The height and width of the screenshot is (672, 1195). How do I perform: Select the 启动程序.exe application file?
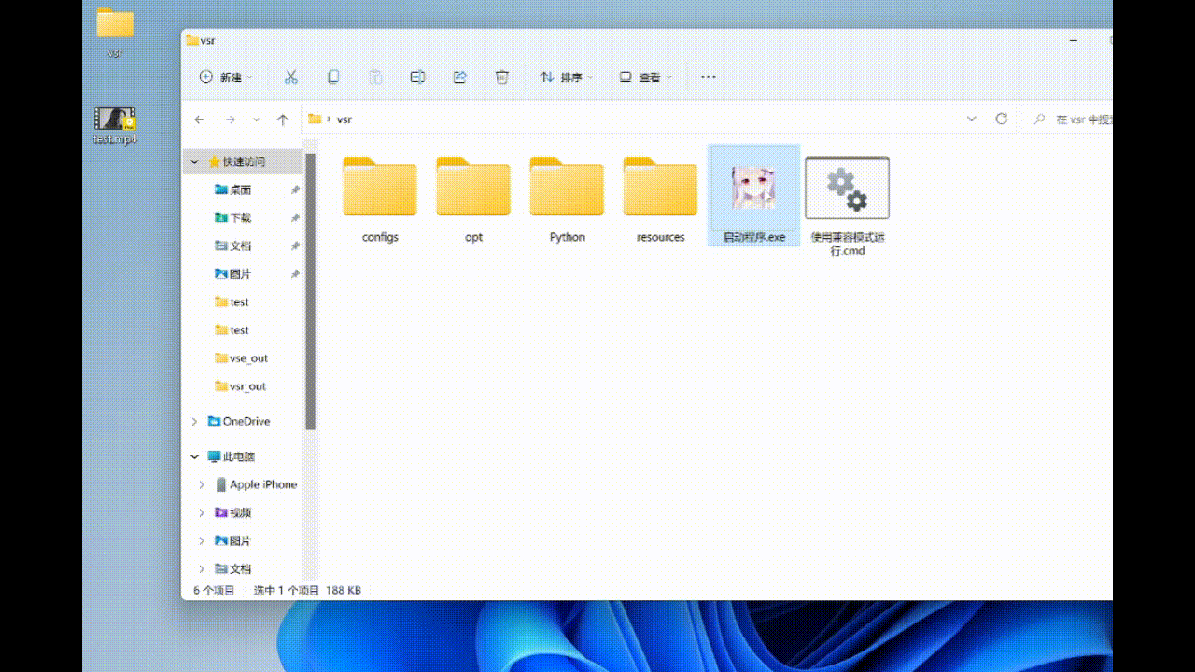[753, 196]
